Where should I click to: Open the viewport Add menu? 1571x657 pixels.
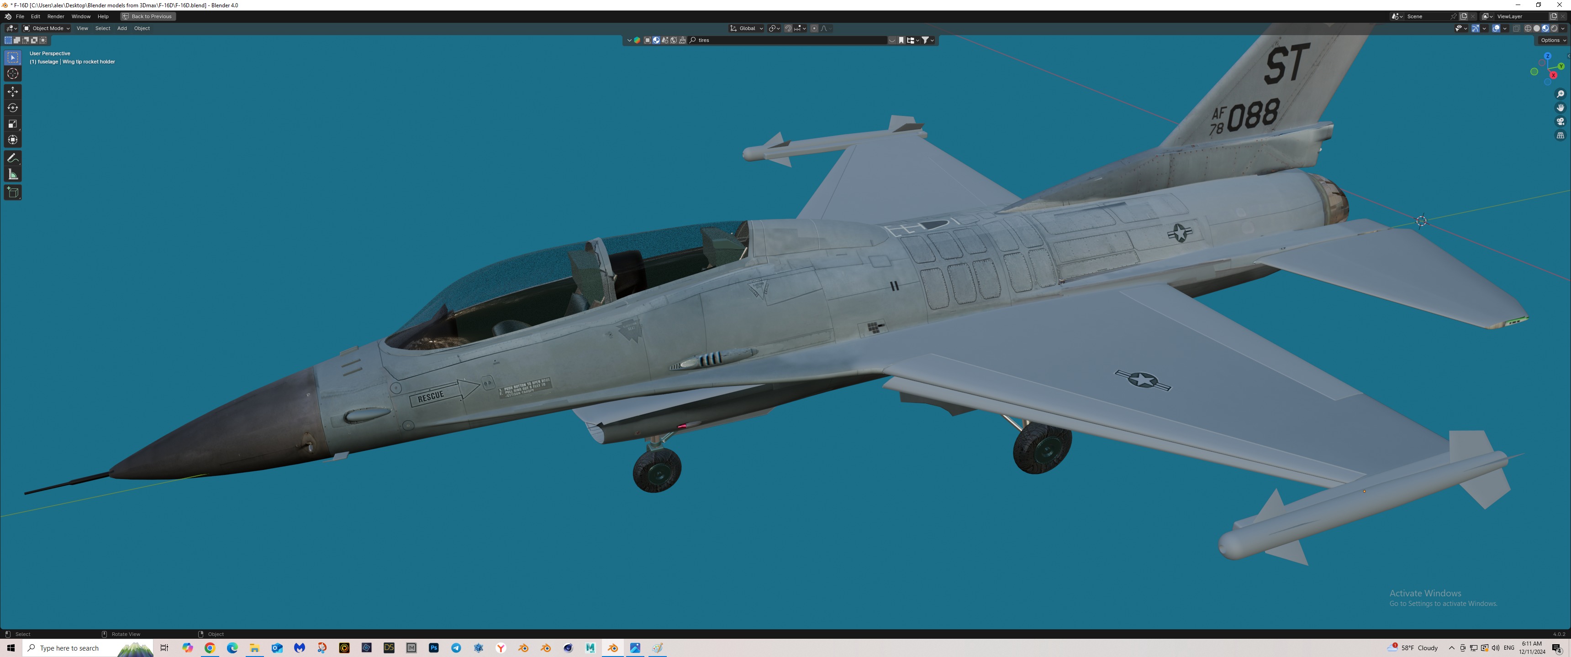(122, 29)
